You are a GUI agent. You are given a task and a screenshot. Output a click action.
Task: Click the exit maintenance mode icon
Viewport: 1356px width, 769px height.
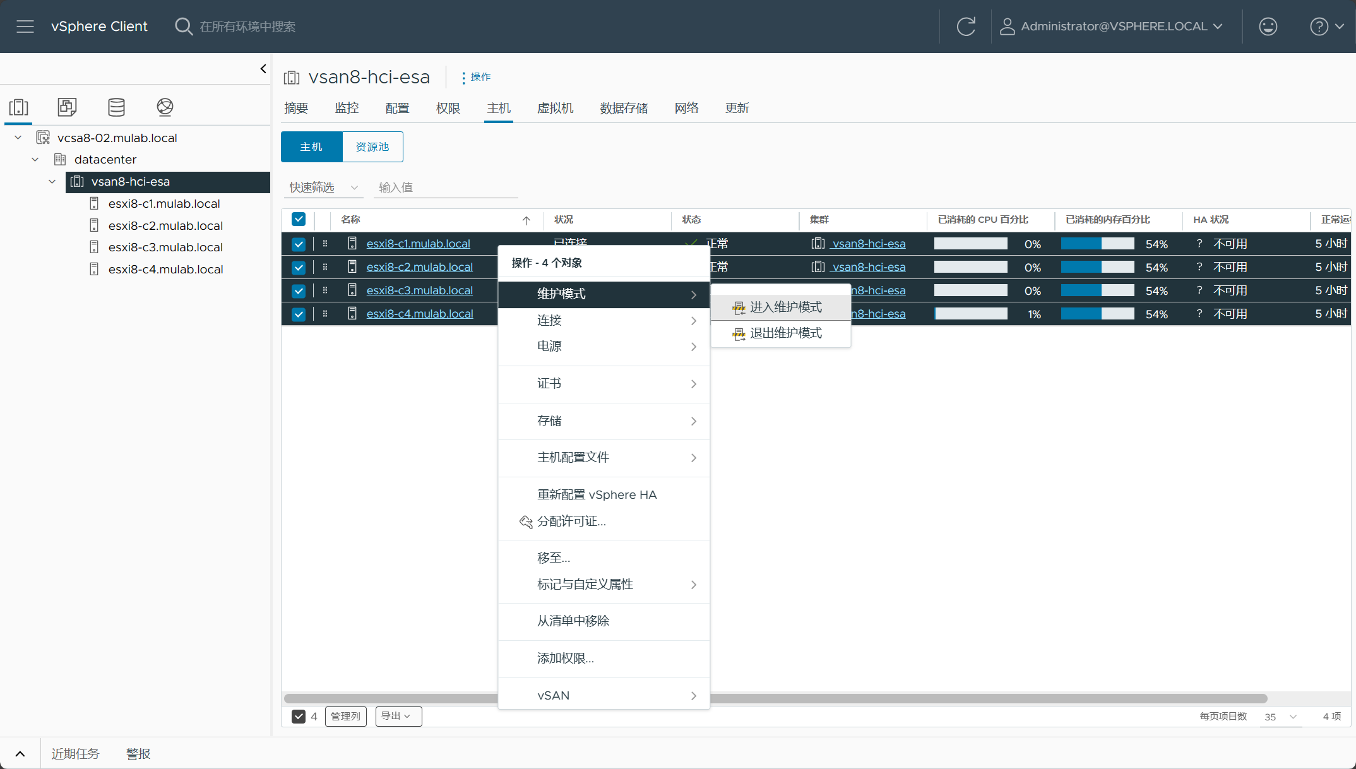pos(739,333)
